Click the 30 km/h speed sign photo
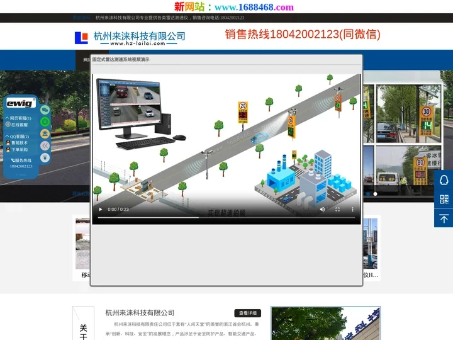Viewport: 453px width, 340px height. tap(409, 113)
